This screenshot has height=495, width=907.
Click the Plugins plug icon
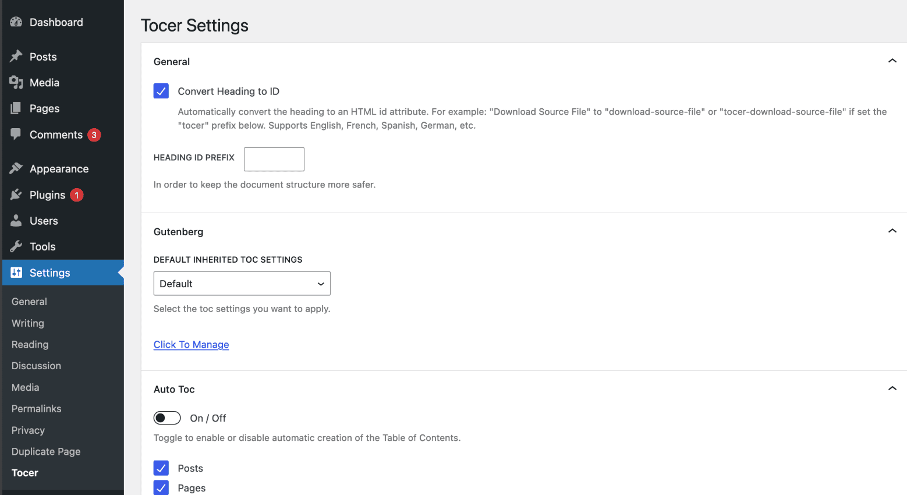pos(16,195)
